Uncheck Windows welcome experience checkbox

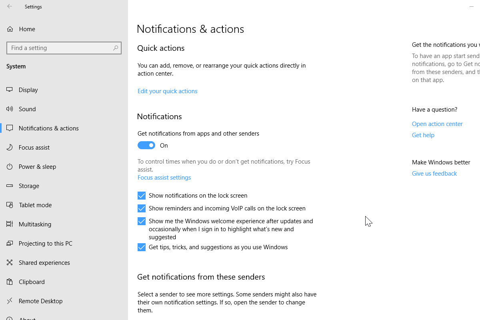click(x=142, y=221)
